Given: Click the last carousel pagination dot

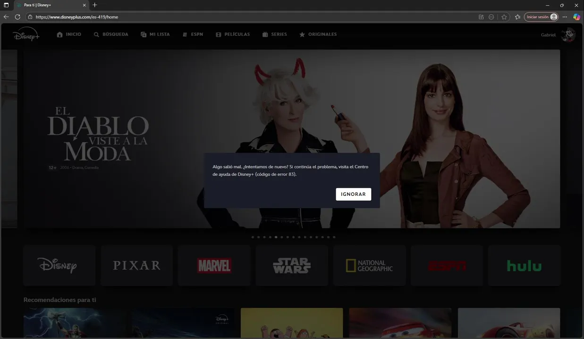Looking at the screenshot, I should [x=334, y=237].
